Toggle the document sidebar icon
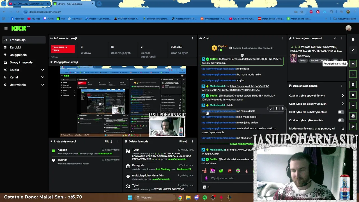Viewport: 359px width, 202px height. 353,84
